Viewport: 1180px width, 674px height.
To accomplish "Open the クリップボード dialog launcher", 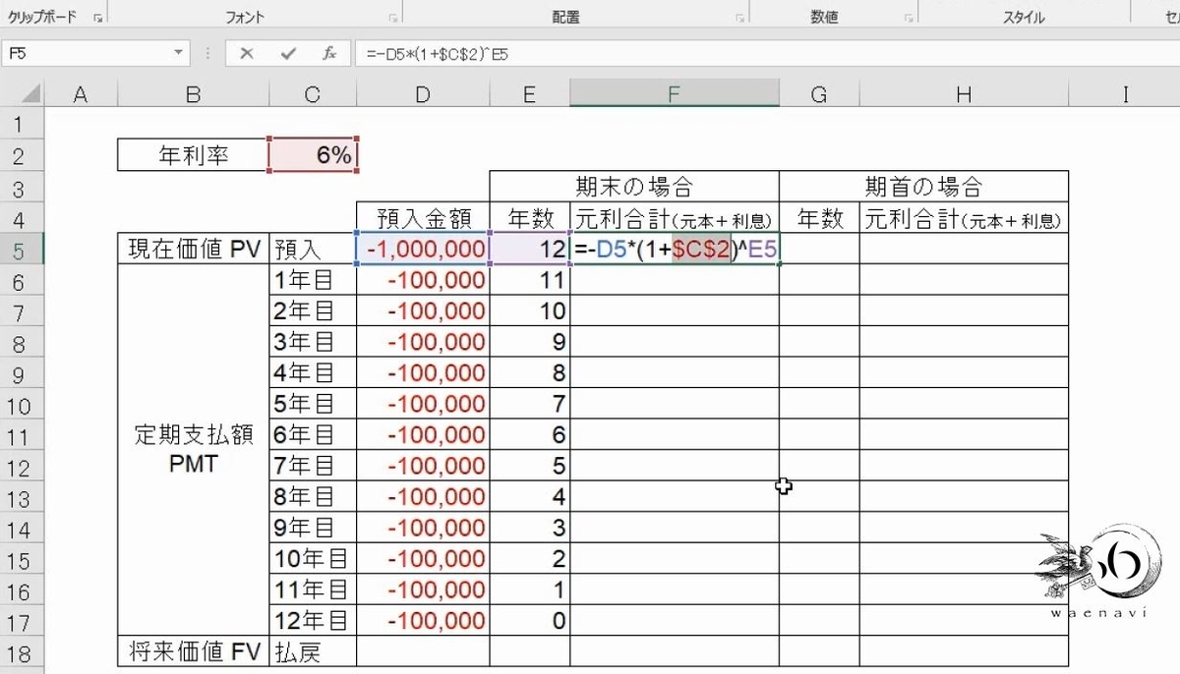I will point(97,19).
